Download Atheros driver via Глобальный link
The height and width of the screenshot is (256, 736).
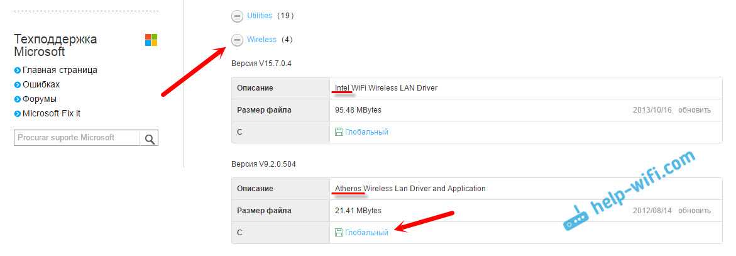(x=366, y=233)
